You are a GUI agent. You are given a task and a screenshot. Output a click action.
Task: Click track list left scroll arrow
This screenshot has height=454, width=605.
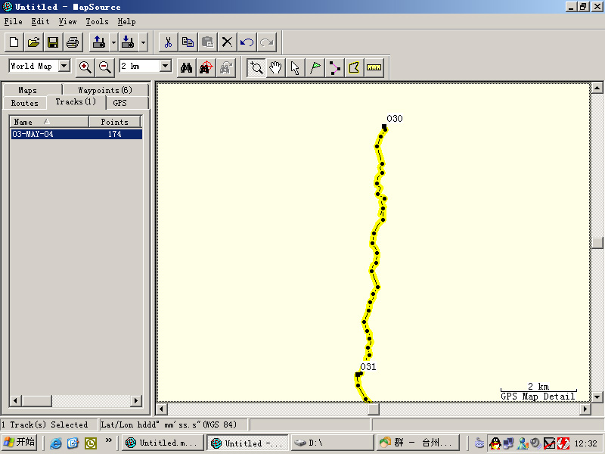[x=15, y=401]
